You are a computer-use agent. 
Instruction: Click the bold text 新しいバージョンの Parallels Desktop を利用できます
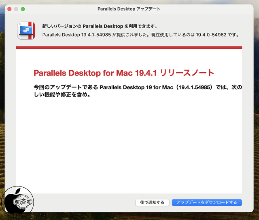[100, 26]
